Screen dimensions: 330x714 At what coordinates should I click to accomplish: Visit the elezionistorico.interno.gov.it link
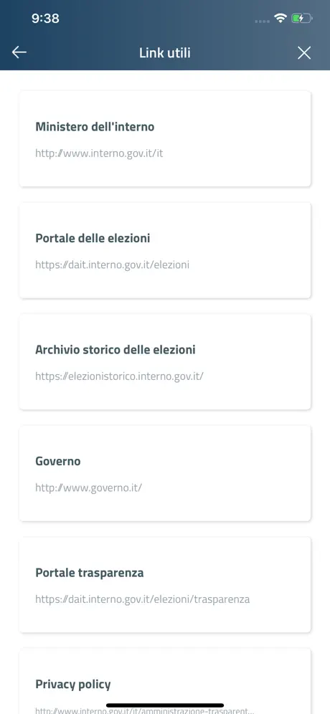119,376
